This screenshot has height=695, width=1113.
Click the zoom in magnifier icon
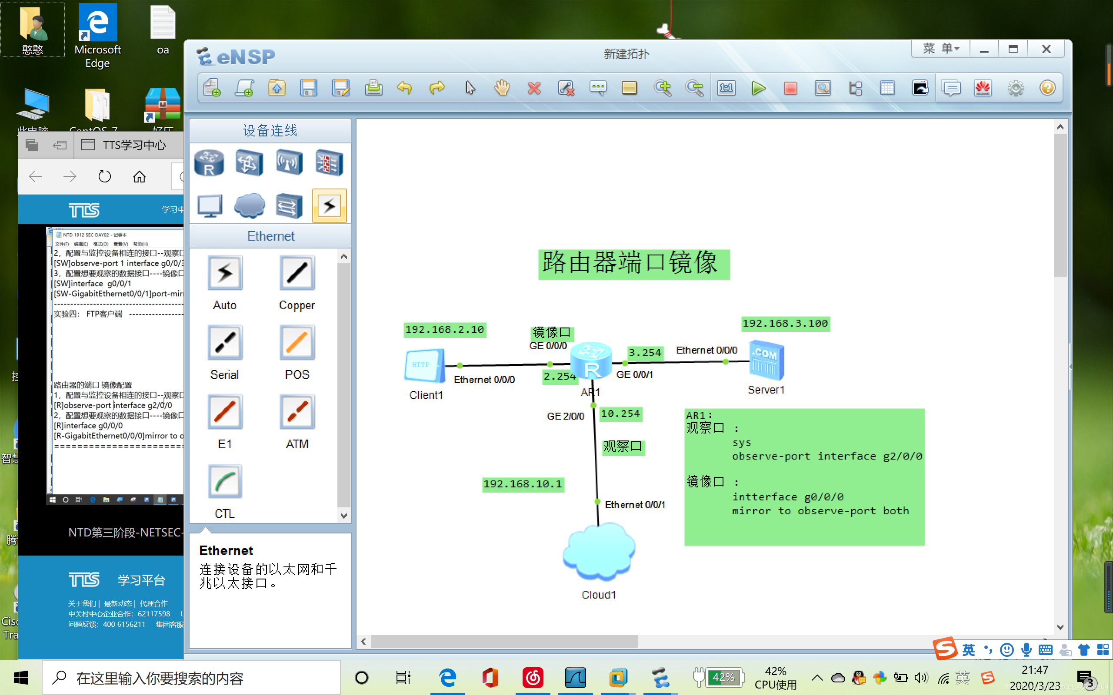pos(663,88)
